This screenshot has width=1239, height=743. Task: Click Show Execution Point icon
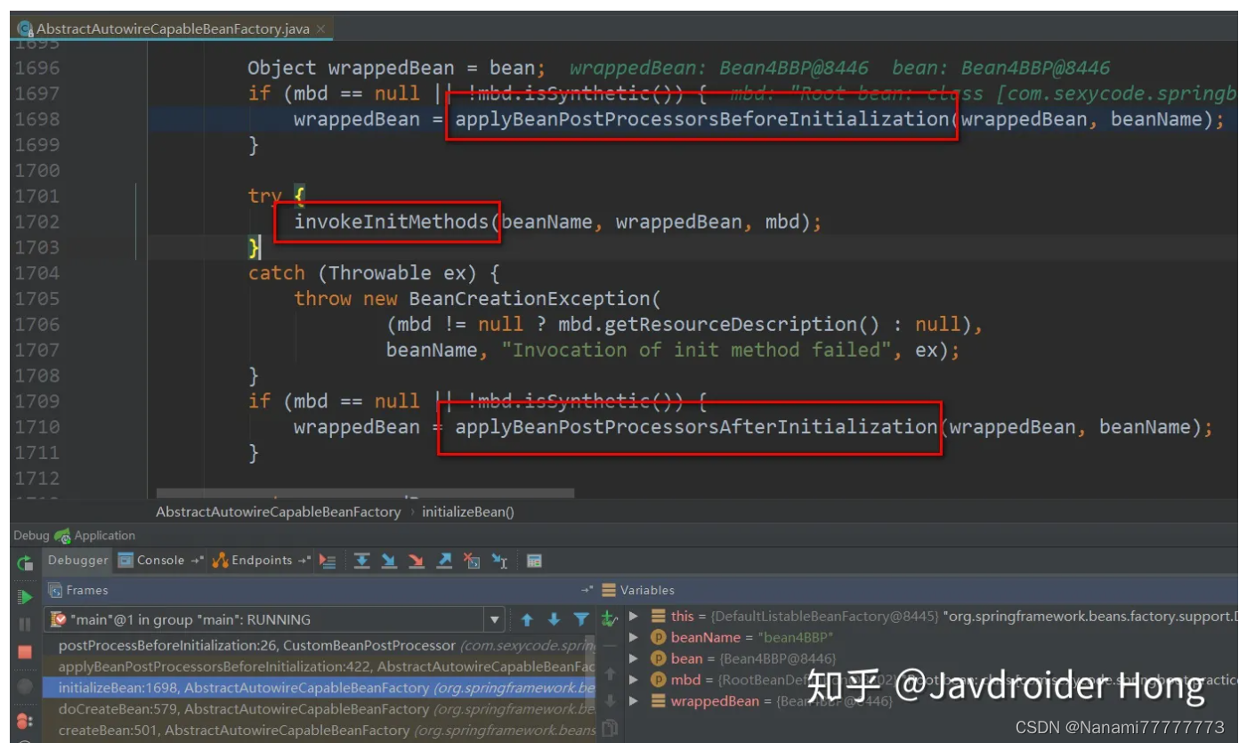click(328, 561)
